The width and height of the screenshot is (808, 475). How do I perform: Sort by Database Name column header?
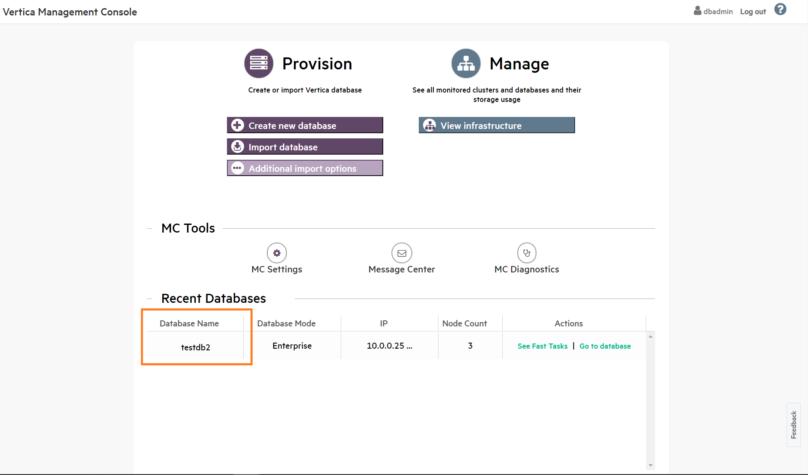click(189, 323)
